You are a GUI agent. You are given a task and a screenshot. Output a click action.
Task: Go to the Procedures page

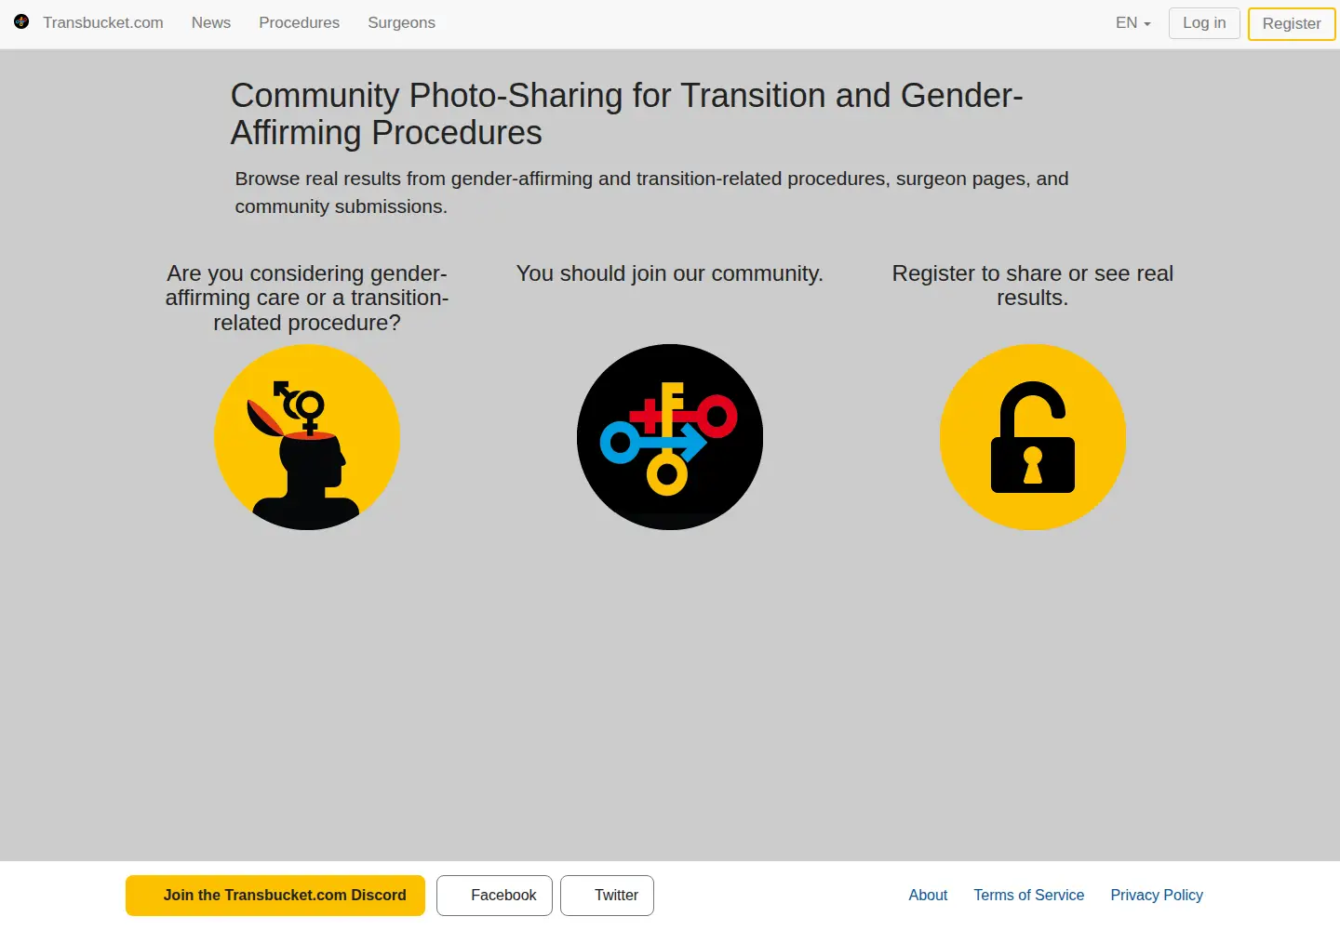[x=299, y=23]
